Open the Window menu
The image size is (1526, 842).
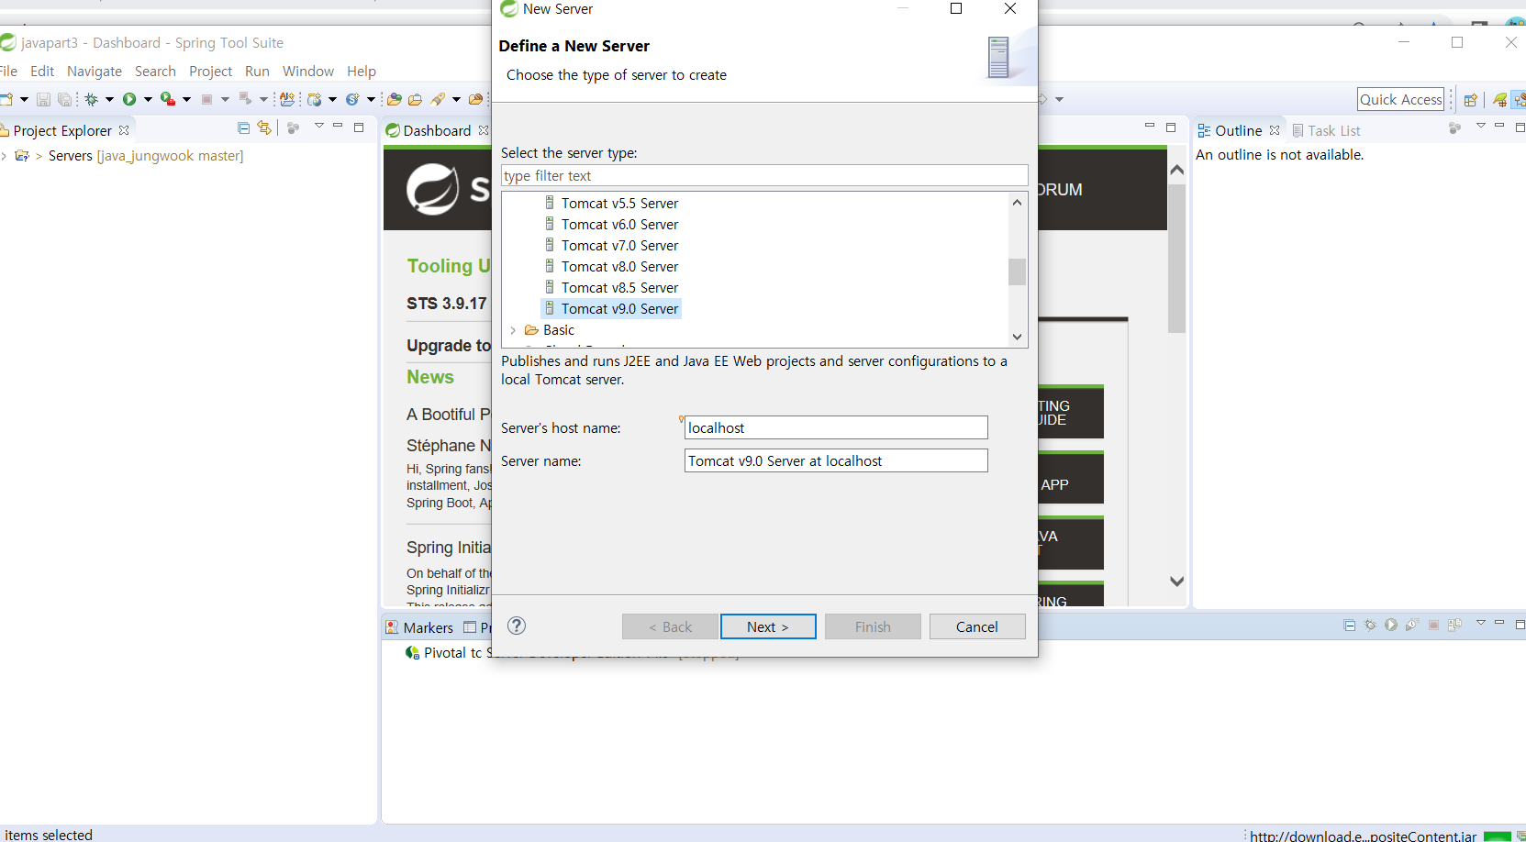pyautogui.click(x=308, y=71)
